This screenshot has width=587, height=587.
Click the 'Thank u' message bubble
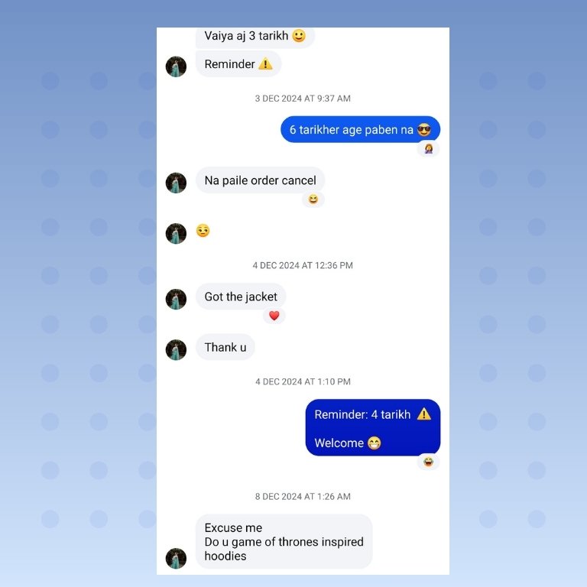[225, 347]
